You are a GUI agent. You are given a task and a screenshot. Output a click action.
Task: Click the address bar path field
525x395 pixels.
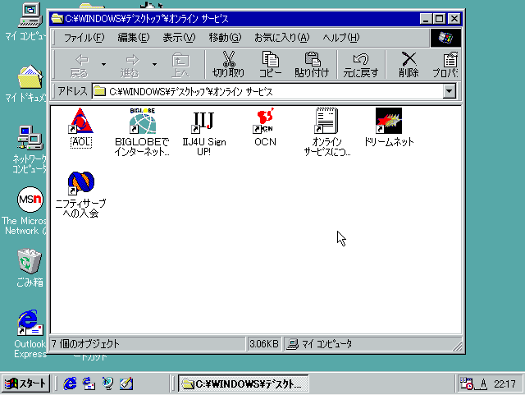tap(267, 91)
